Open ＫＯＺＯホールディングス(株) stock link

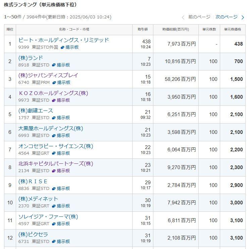(x=53, y=93)
